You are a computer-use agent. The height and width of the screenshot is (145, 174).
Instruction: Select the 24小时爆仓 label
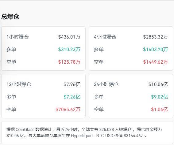[x=106, y=84]
